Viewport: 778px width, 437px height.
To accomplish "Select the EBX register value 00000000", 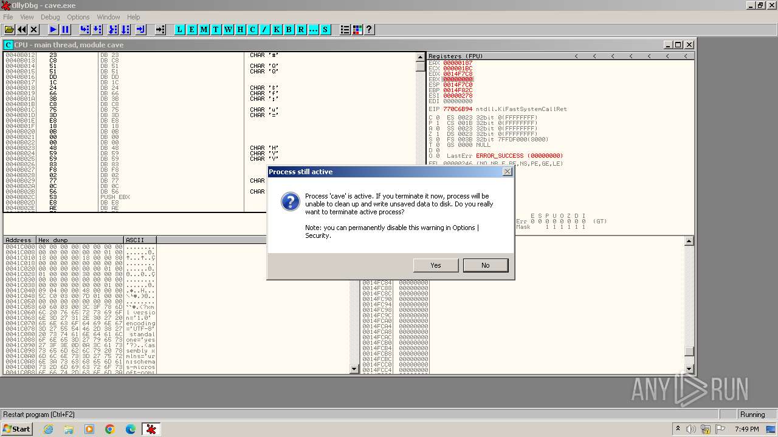I will pyautogui.click(x=458, y=80).
